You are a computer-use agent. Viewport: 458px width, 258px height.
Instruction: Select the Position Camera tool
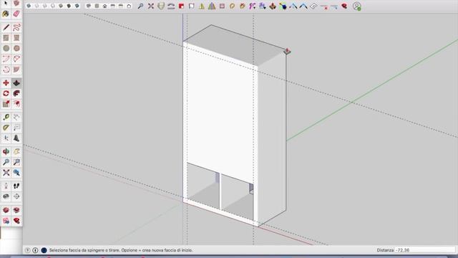coord(6,186)
